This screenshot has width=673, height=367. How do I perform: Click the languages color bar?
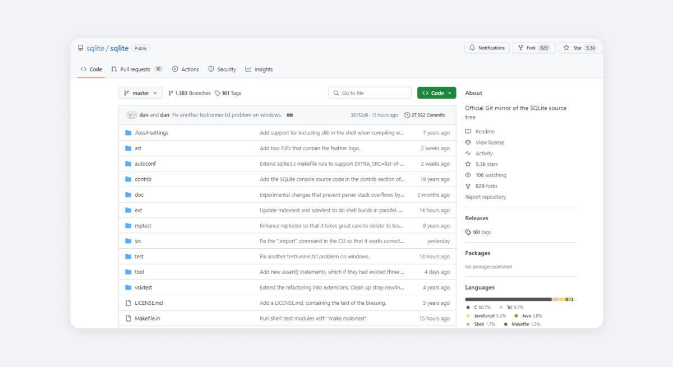tap(520, 299)
